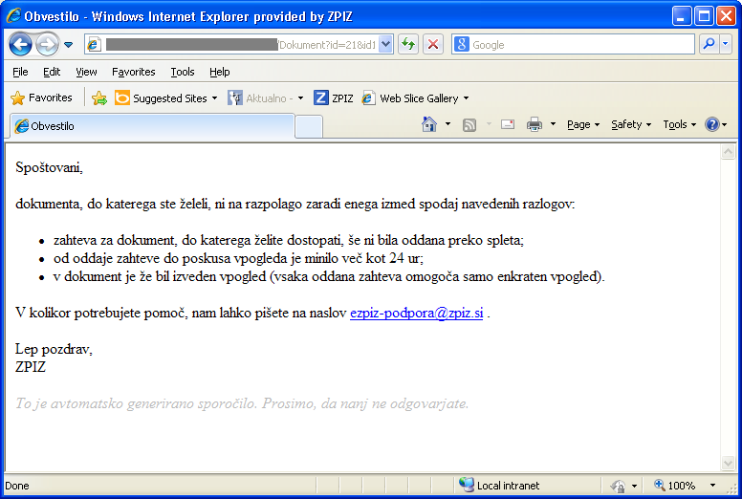Click the Read Mail envelope icon

point(508,124)
